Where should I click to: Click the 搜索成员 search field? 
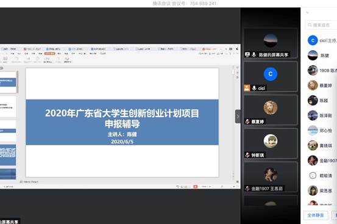pos(321,25)
